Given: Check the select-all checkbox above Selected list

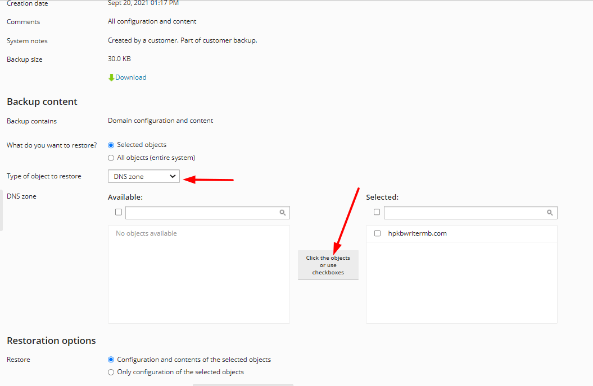Looking at the screenshot, I should click(377, 212).
